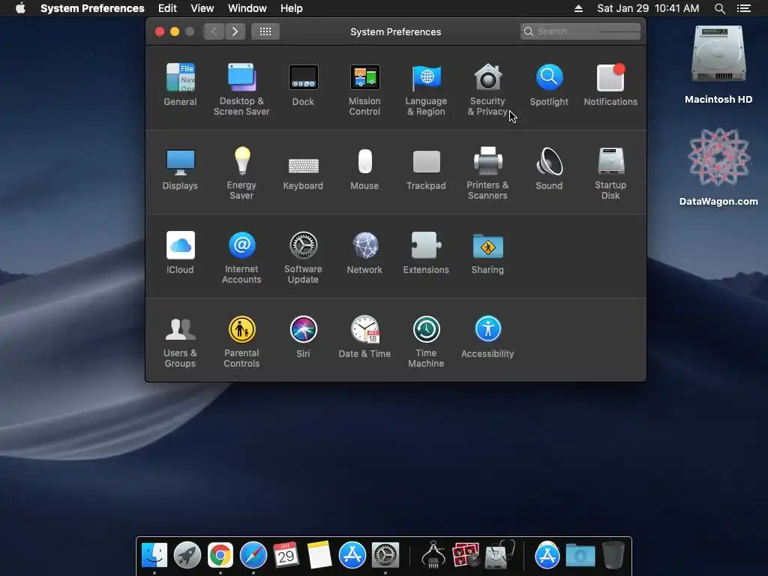The image size is (768, 576).
Task: Open Energy Saver preferences
Action: 241,173
